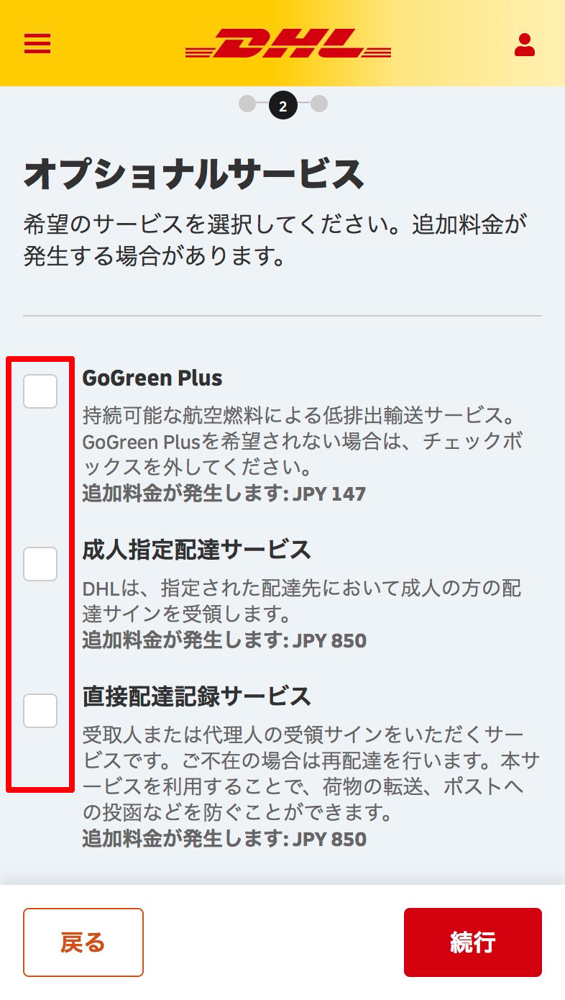The image size is (565, 1000).
Task: Click the 直接配達記録サービス title label
Action: 196,697
